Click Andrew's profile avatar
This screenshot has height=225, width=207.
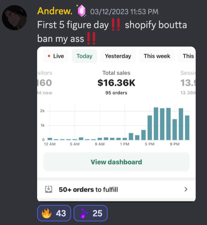click(14, 17)
